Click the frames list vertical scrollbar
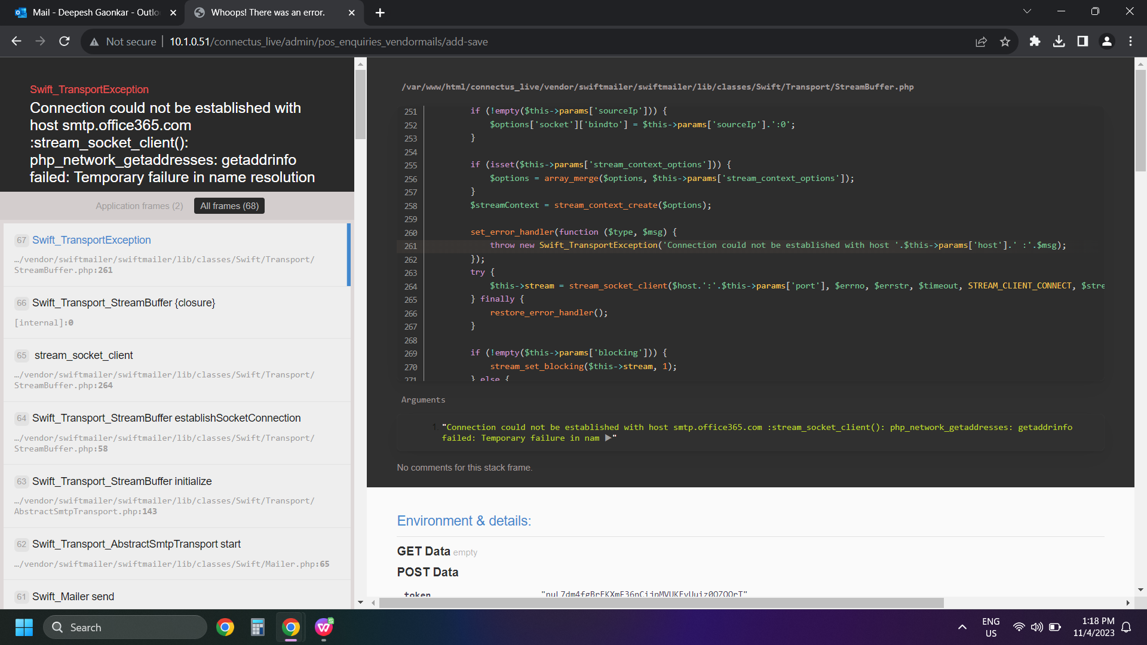 360,105
